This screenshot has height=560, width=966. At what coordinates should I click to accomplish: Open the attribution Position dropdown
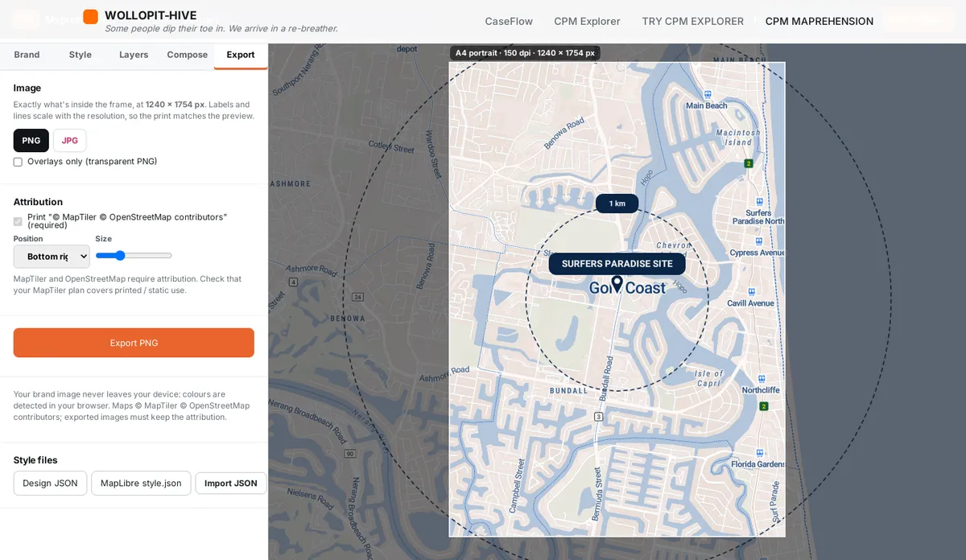pyautogui.click(x=52, y=257)
